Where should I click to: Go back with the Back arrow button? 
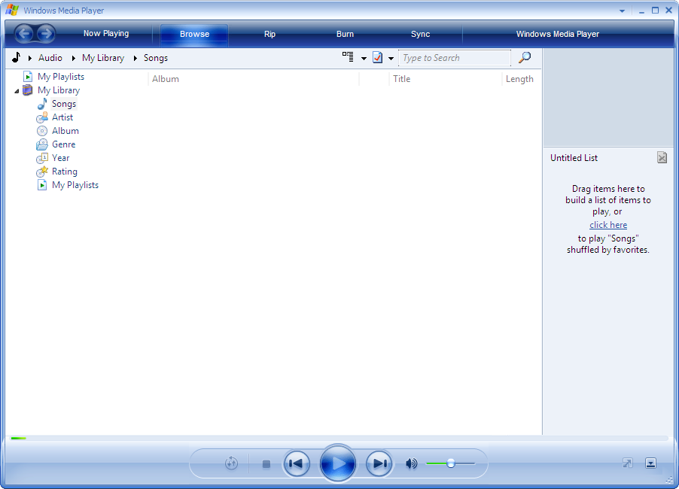click(24, 33)
